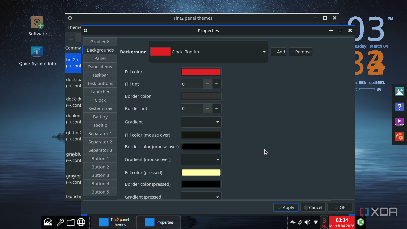This screenshot has height=229, width=407.
Task: Open yellow Fill color (pressed) swatch
Action: (201, 173)
